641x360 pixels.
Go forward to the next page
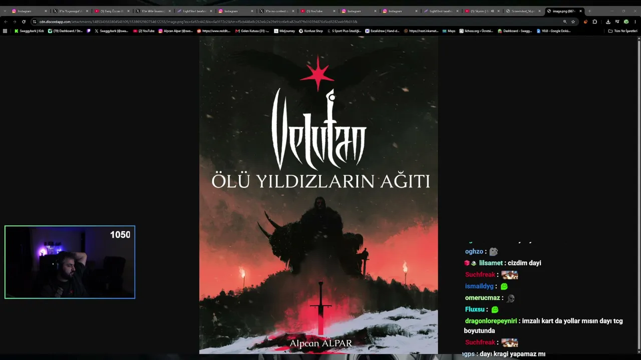point(14,21)
